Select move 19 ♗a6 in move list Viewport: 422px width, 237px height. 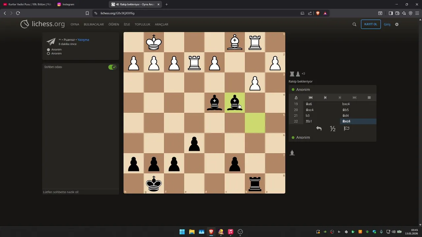321,104
